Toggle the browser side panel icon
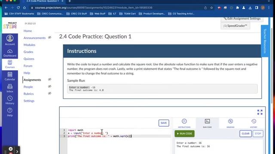The width and height of the screenshot is (275, 154). (257, 8)
